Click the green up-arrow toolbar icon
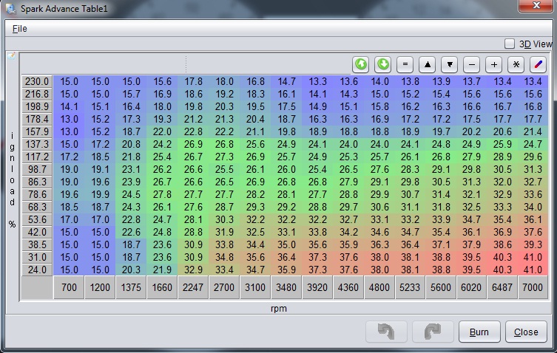Viewport: 557px width, 353px height. (360, 64)
